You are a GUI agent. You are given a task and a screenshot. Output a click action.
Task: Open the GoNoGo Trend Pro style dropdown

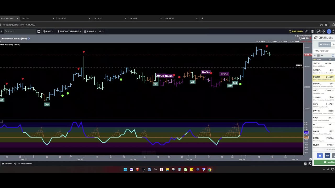69,31
